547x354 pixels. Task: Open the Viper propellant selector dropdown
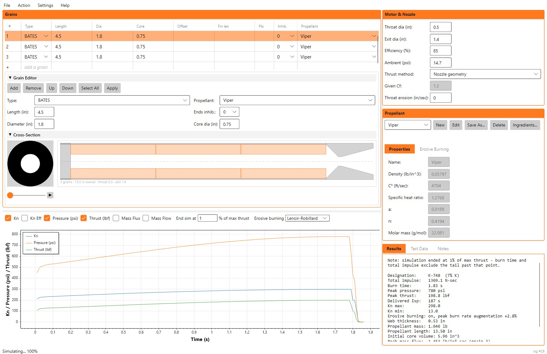[x=408, y=125]
